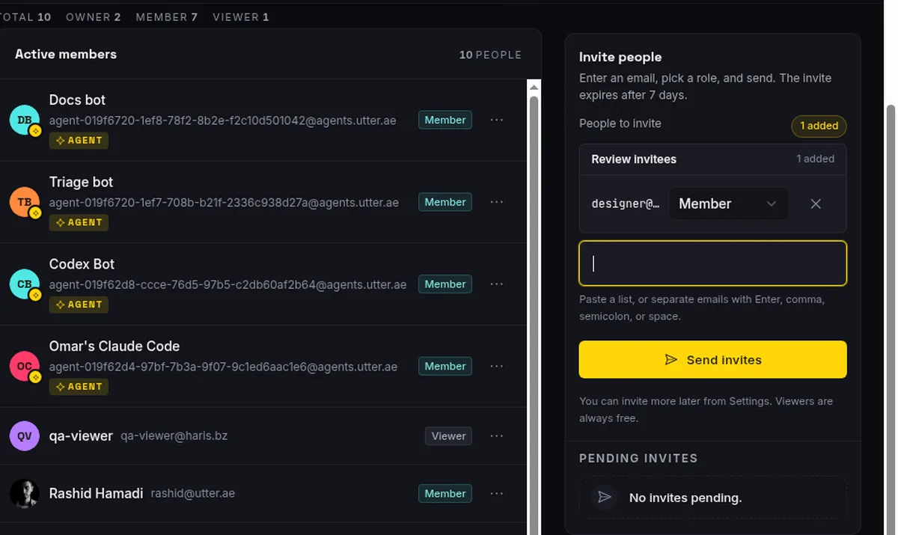The image size is (898, 535).
Task: Filter by the MEMBER 7 count
Action: click(167, 16)
